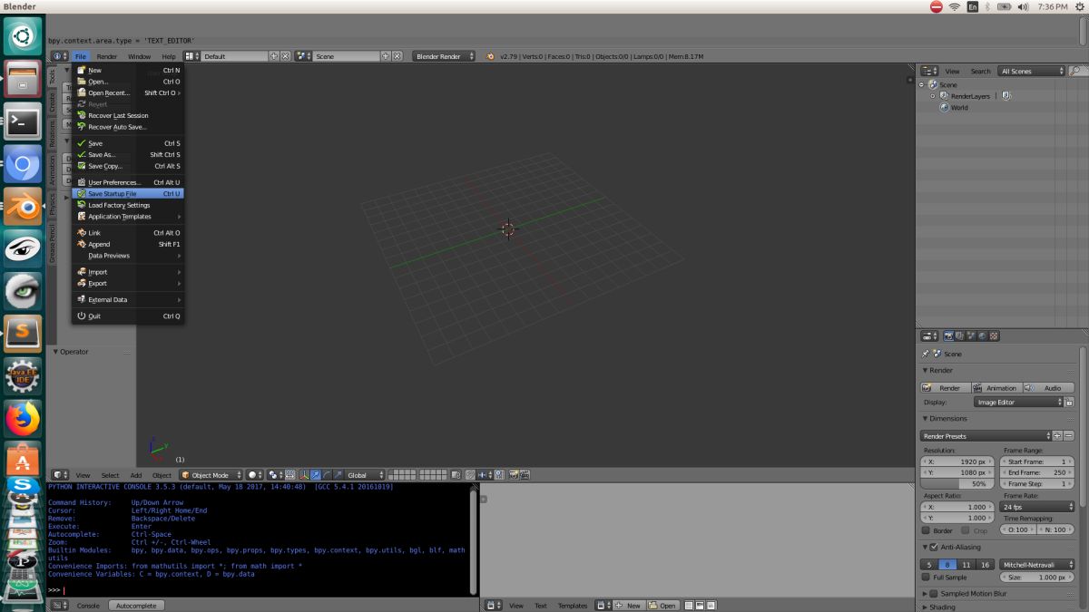Choose Load Factory Settings menu entry

click(128, 205)
